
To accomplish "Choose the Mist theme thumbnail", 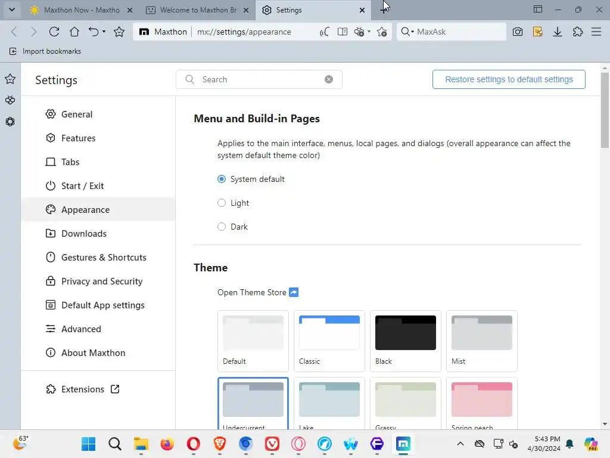I will click(481, 341).
